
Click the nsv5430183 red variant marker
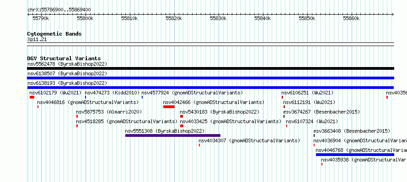(x=182, y=116)
